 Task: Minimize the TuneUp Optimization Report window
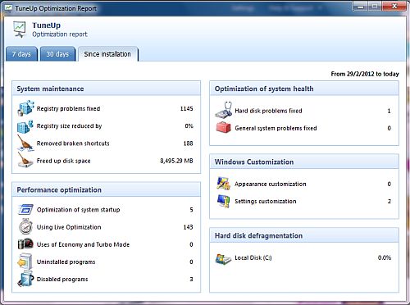pos(361,7)
